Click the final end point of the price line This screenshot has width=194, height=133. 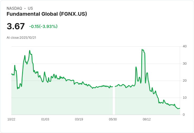[x=180, y=108]
